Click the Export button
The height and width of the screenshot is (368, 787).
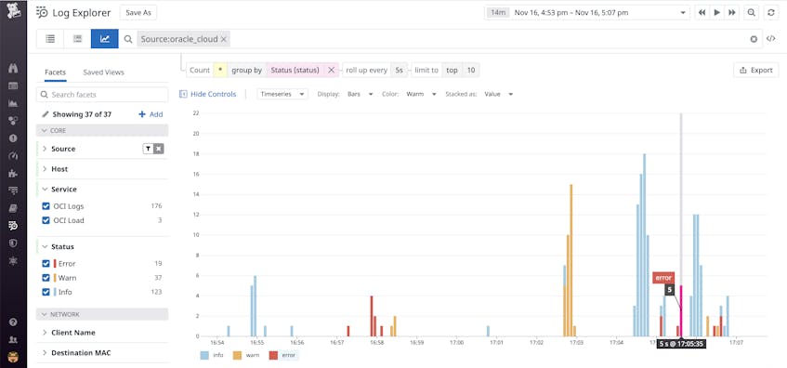pyautogui.click(x=756, y=71)
